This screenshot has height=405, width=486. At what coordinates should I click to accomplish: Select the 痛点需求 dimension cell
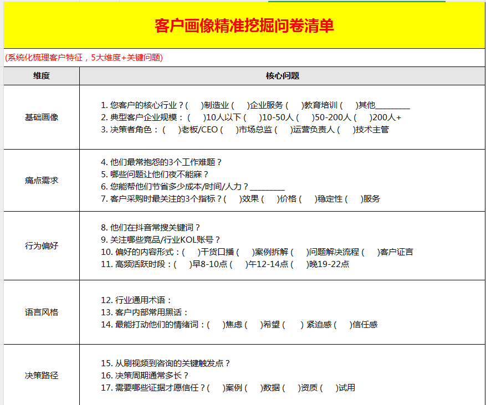coord(42,181)
